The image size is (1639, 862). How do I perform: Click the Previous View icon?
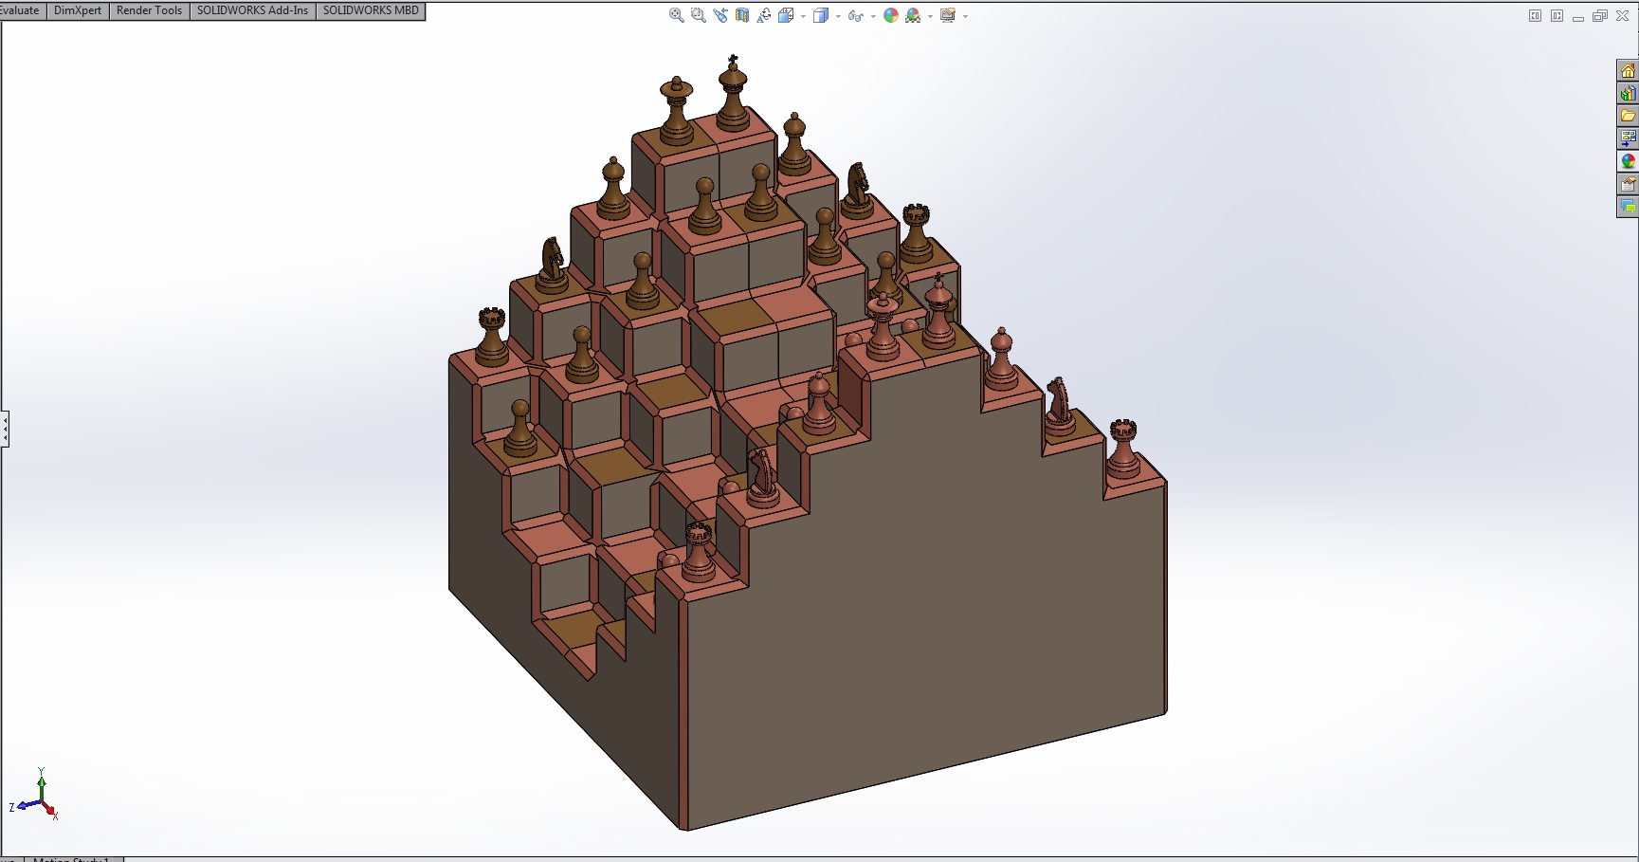[x=720, y=15]
